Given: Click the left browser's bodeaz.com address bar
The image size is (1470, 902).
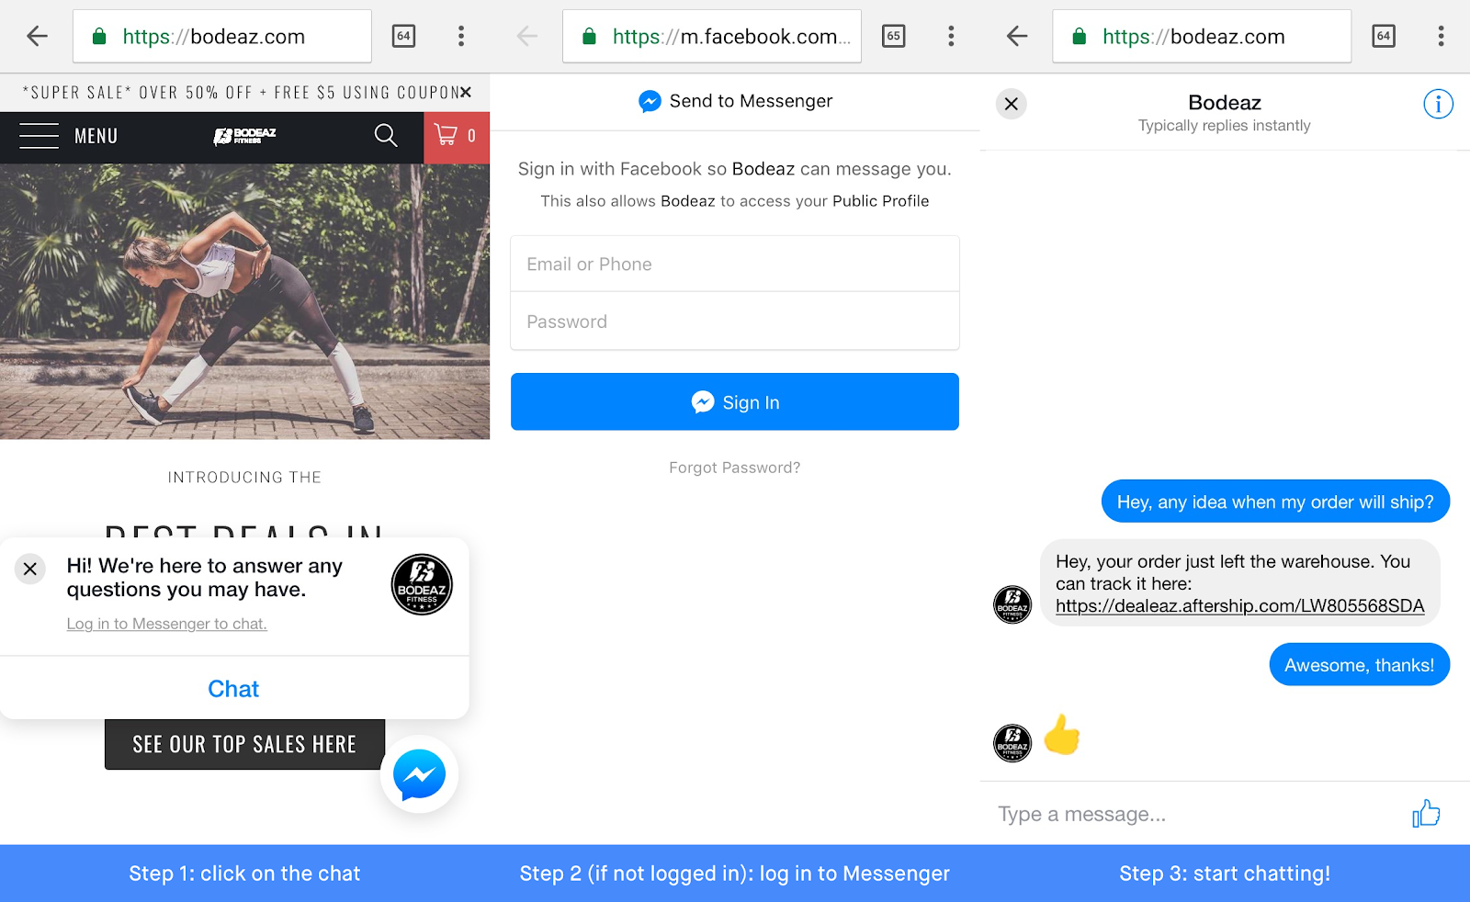Looking at the screenshot, I should (222, 37).
